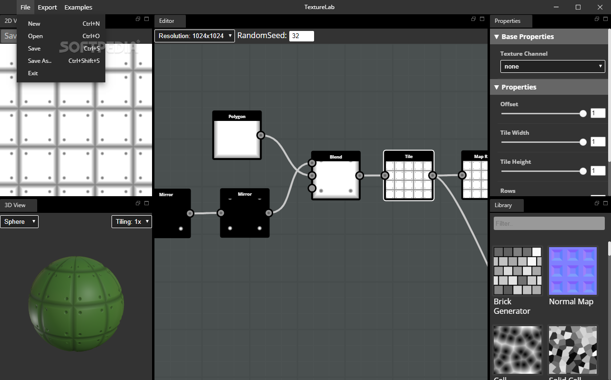Choose New from the File menu
611x380 pixels.
click(61, 24)
